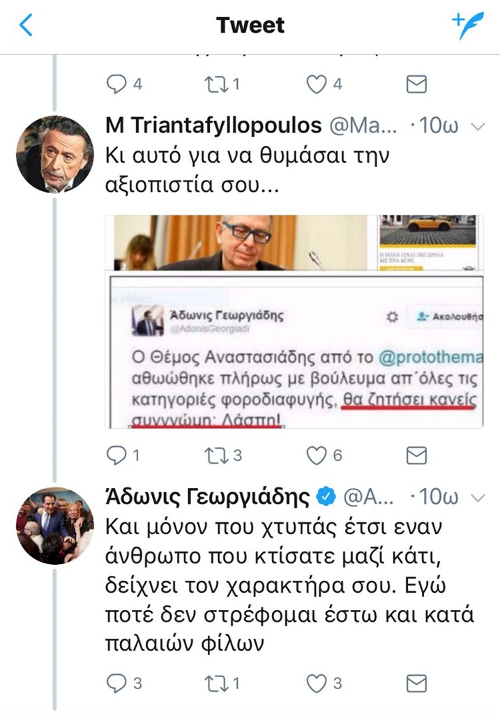
Task: Like the topmost partially visible tweet
Action: 317,84
